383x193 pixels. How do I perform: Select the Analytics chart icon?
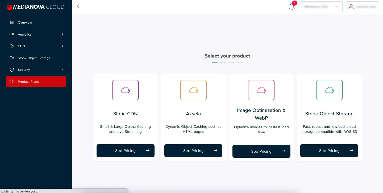[12, 34]
